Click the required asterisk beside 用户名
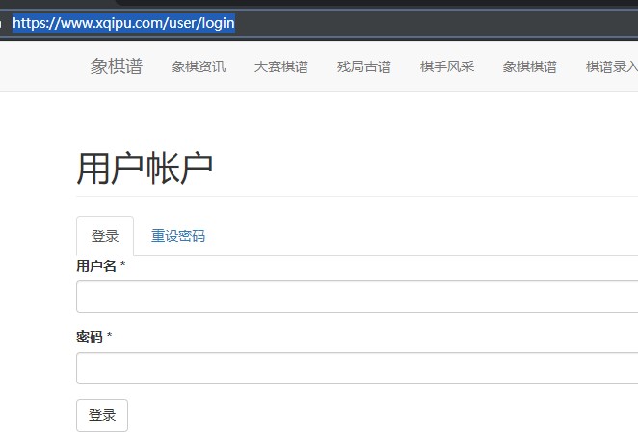This screenshot has width=638, height=448. (x=123, y=266)
